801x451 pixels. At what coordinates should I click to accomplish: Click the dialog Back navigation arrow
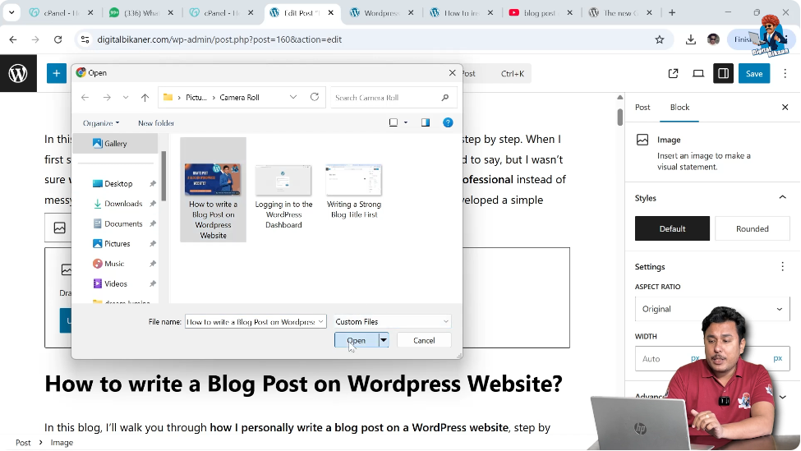point(85,98)
